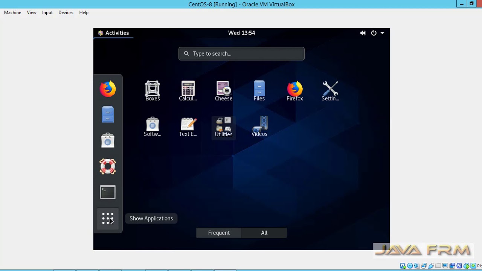Open the Boxes application
482x271 pixels.
153,91
